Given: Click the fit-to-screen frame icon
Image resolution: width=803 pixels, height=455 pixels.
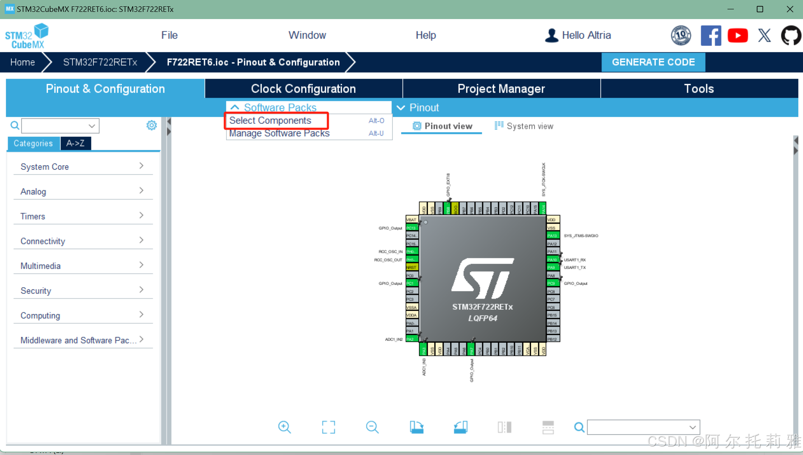Looking at the screenshot, I should pos(328,427).
